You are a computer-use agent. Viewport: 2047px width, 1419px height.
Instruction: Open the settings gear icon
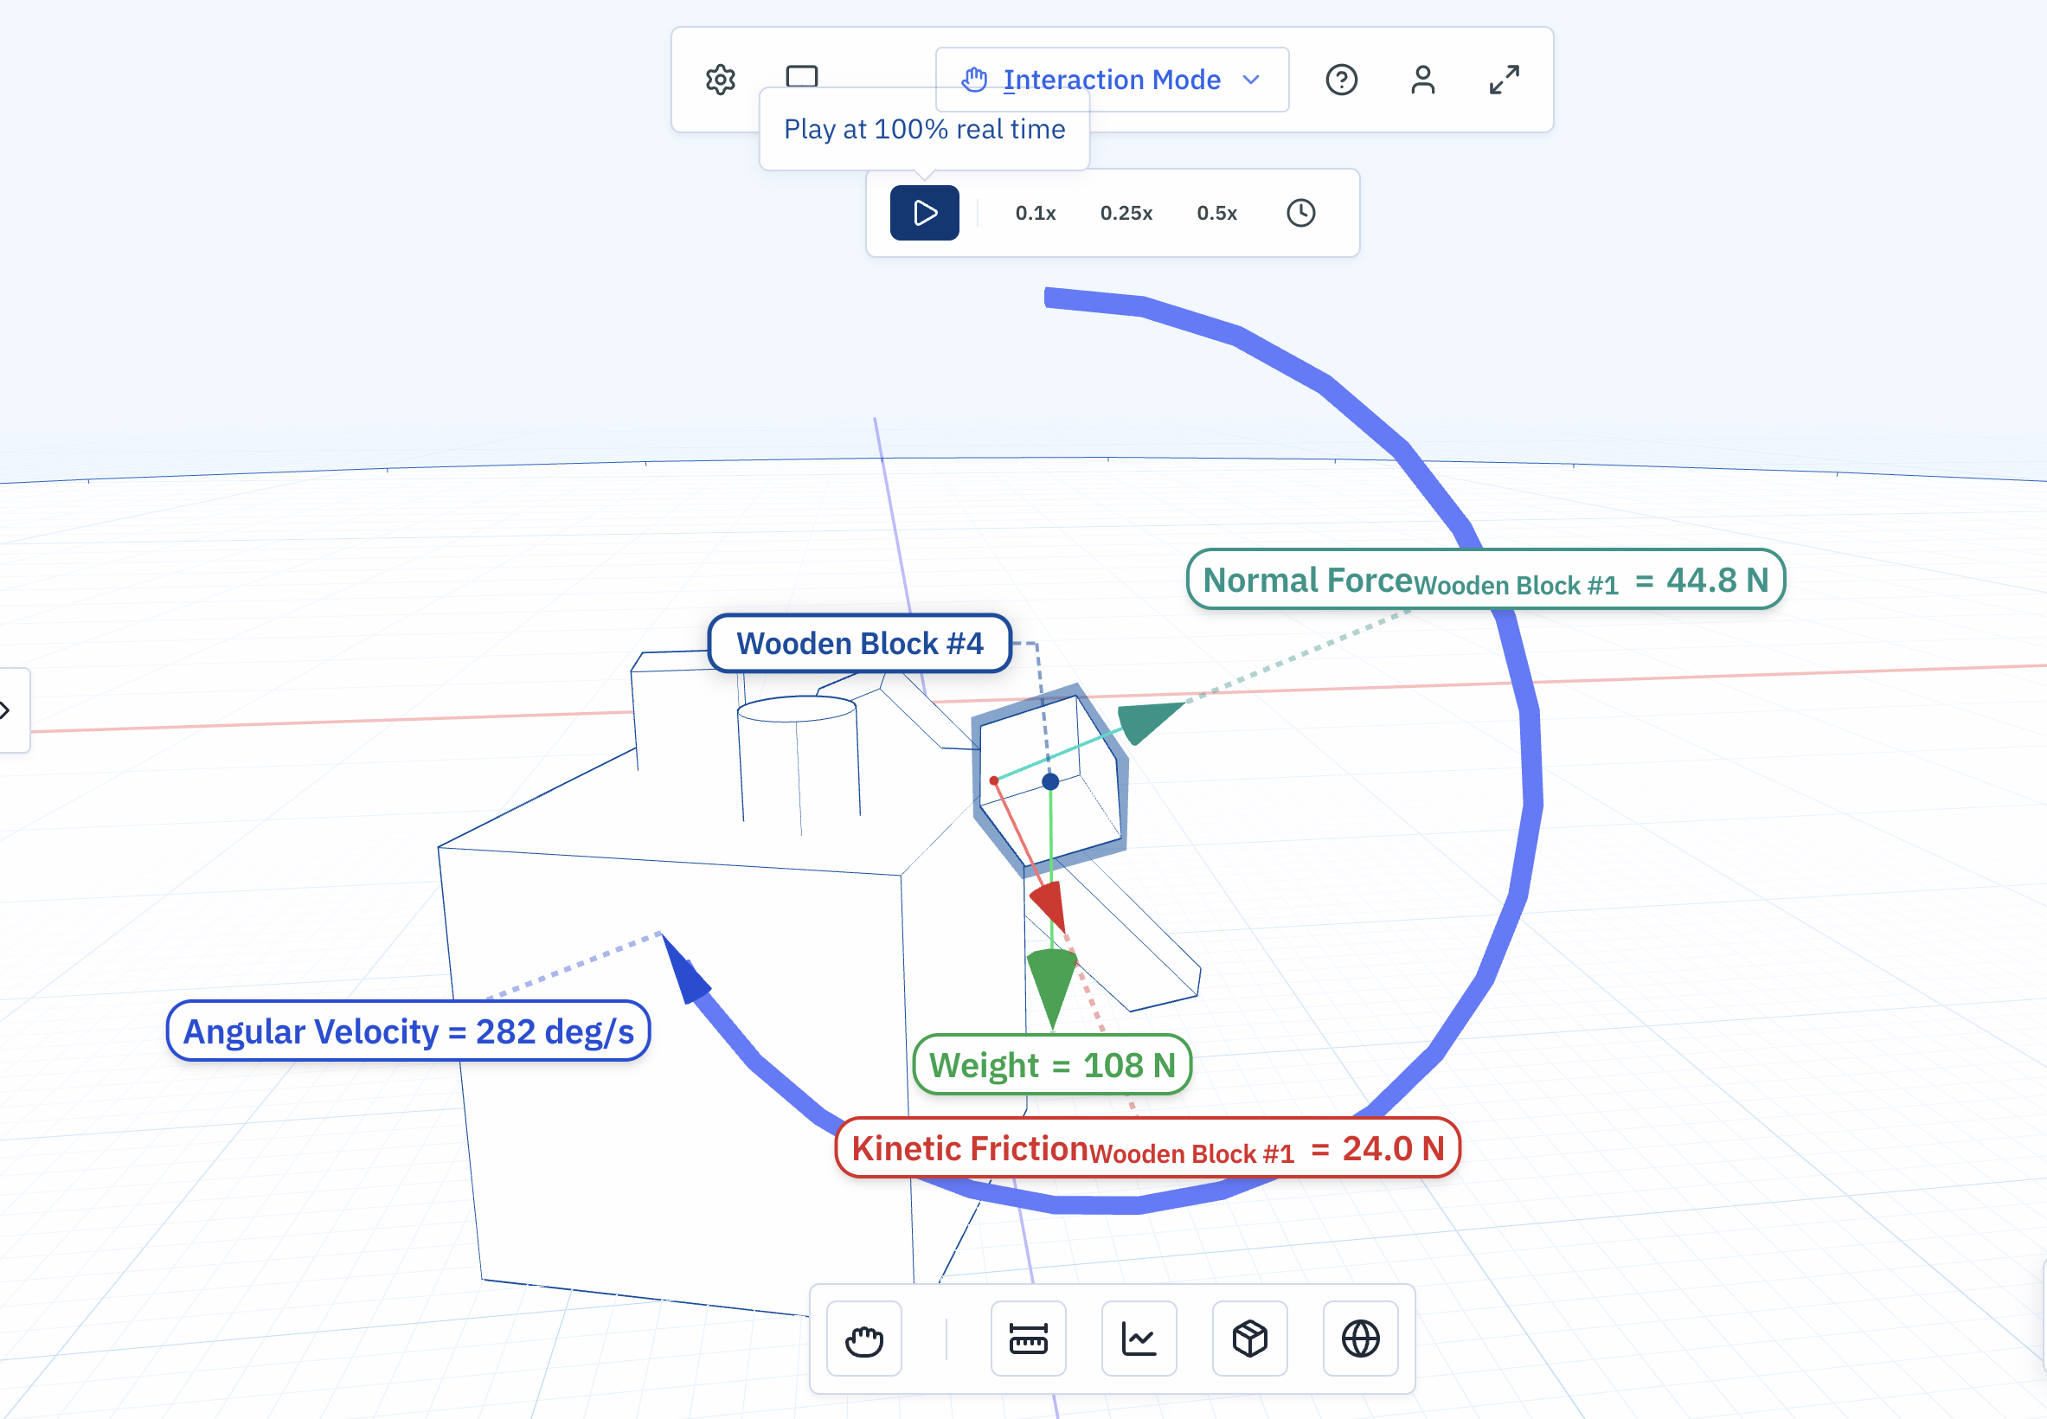(x=720, y=80)
